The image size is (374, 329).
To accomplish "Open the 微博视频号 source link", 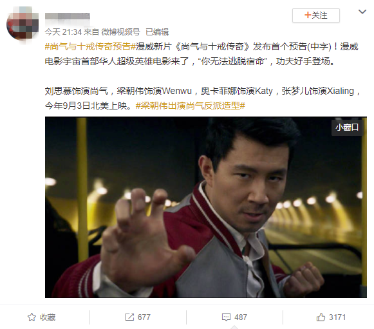I will point(120,32).
